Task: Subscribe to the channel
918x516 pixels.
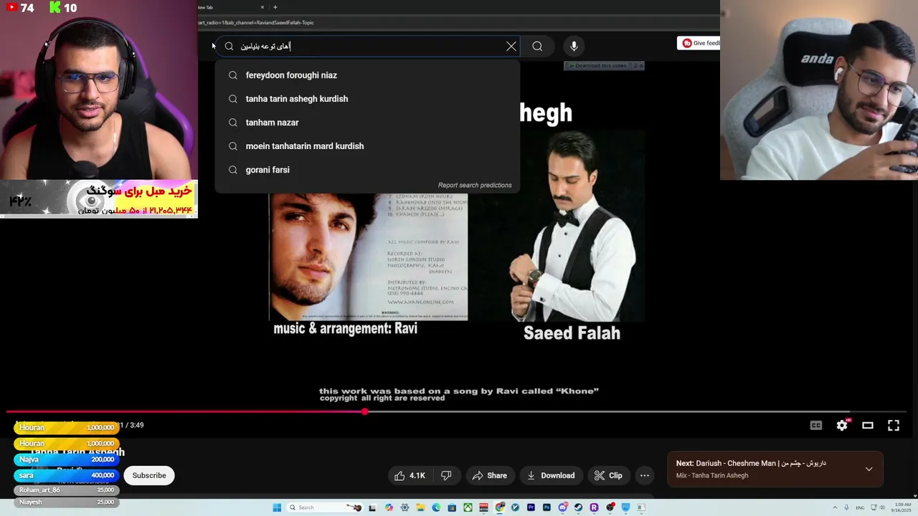Action: click(x=149, y=475)
